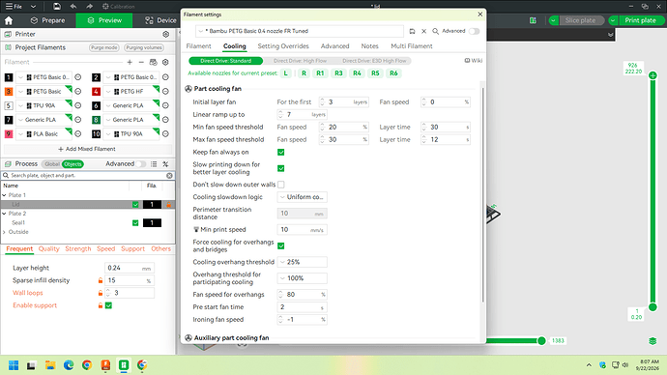Open Cooling slowdown logic dropdown
This screenshot has height=375, width=667.
click(302, 197)
